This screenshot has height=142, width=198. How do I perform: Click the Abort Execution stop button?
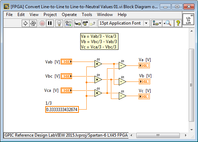point(42,23)
